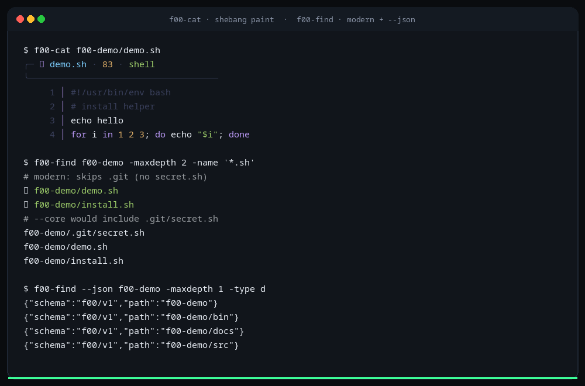
Task: Click the icon before f00-demo/install.sh result
Action: 26,205
